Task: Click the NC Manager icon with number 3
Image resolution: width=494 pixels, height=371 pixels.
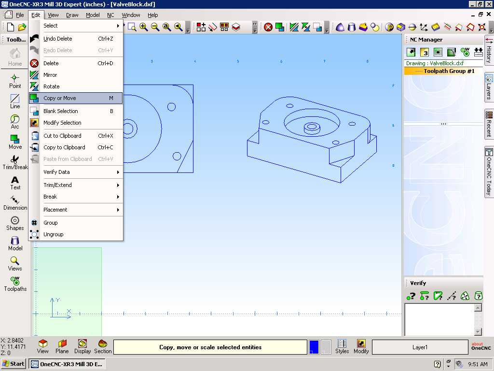Action: click(x=425, y=52)
